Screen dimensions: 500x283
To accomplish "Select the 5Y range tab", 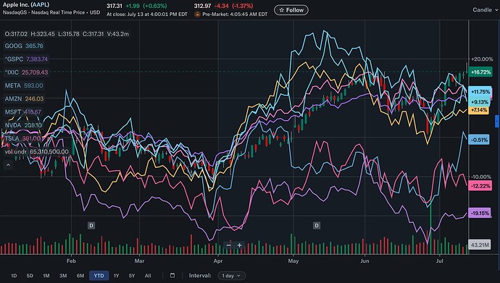I will (132, 276).
